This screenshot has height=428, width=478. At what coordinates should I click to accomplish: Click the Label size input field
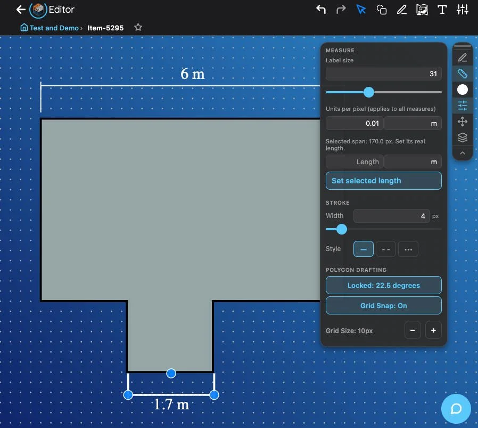[383, 74]
